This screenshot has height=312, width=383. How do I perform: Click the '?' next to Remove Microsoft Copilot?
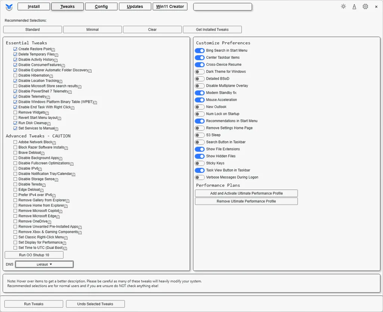pyautogui.click(x=61, y=211)
